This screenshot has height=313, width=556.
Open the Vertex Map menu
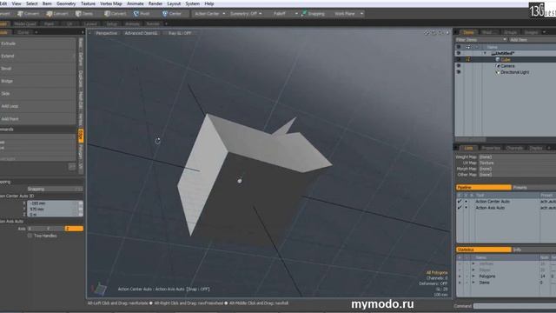111,3
